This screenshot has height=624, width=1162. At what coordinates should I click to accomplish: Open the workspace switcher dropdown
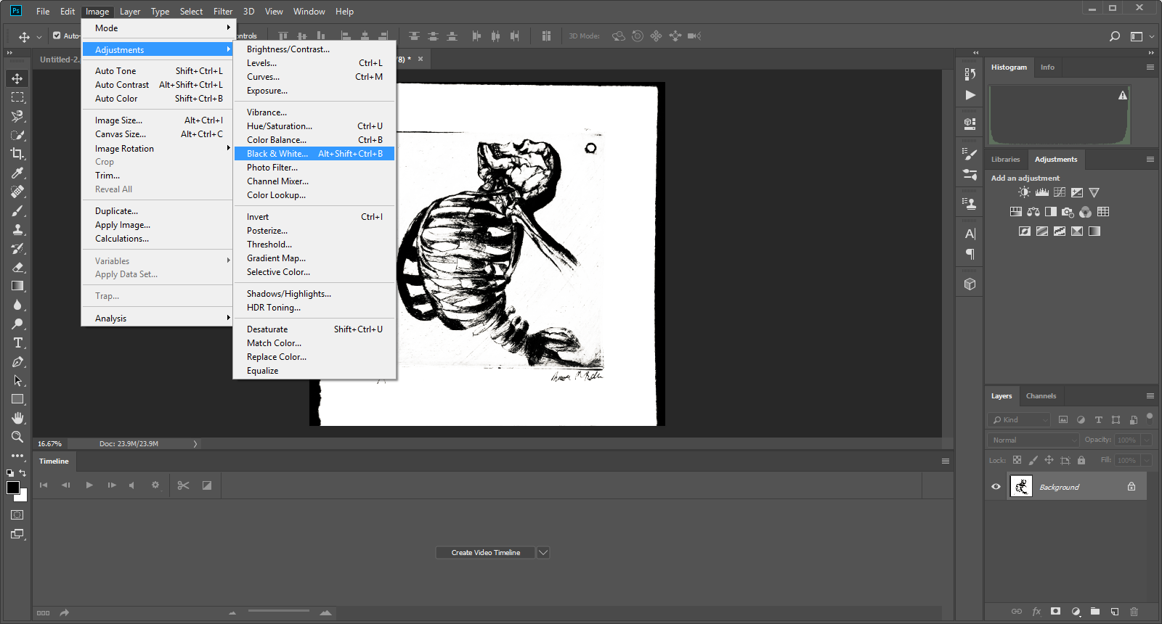[x=1141, y=36]
